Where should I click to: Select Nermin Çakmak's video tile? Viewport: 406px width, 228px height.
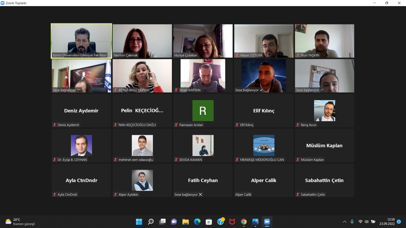point(142,41)
